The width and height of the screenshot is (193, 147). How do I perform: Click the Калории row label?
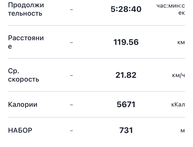pyautogui.click(x=23, y=105)
